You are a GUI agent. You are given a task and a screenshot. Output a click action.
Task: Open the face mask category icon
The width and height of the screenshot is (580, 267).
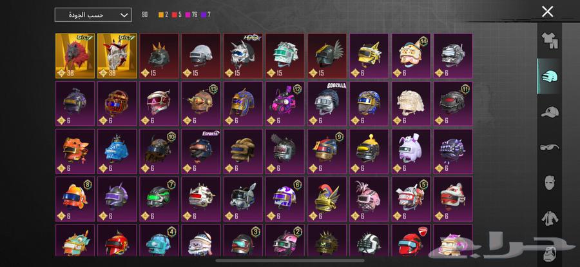click(x=550, y=183)
